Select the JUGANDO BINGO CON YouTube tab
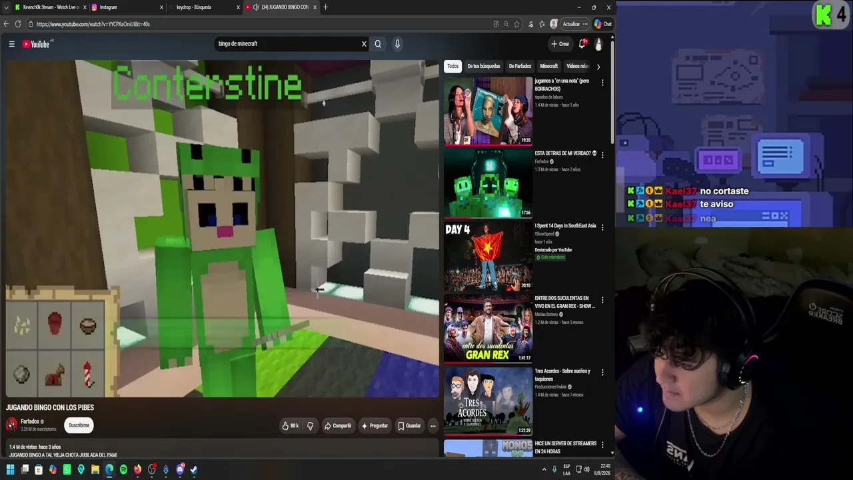 (x=280, y=7)
